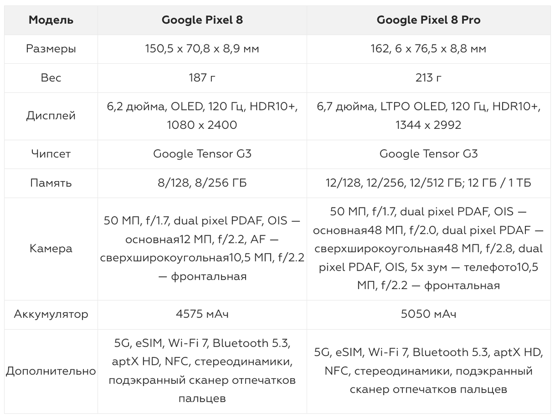The height and width of the screenshot is (417, 555).
Task: Select the Камера row label
Action: (51, 249)
